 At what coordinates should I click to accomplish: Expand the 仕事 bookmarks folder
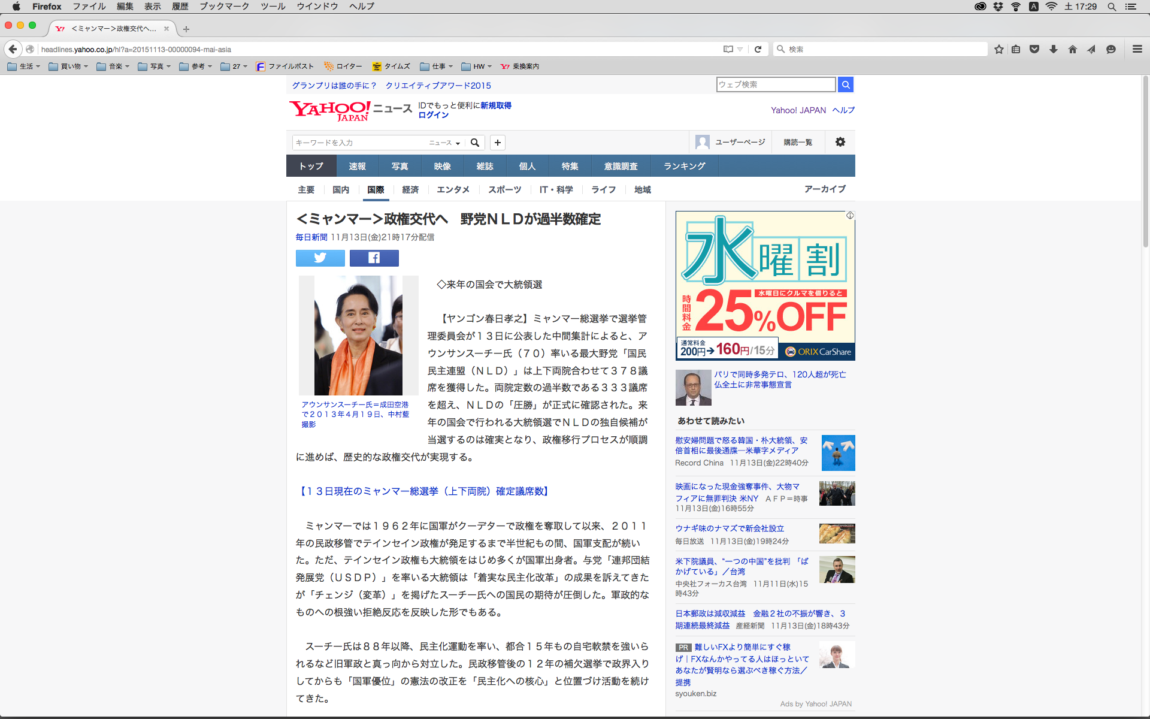coord(437,67)
